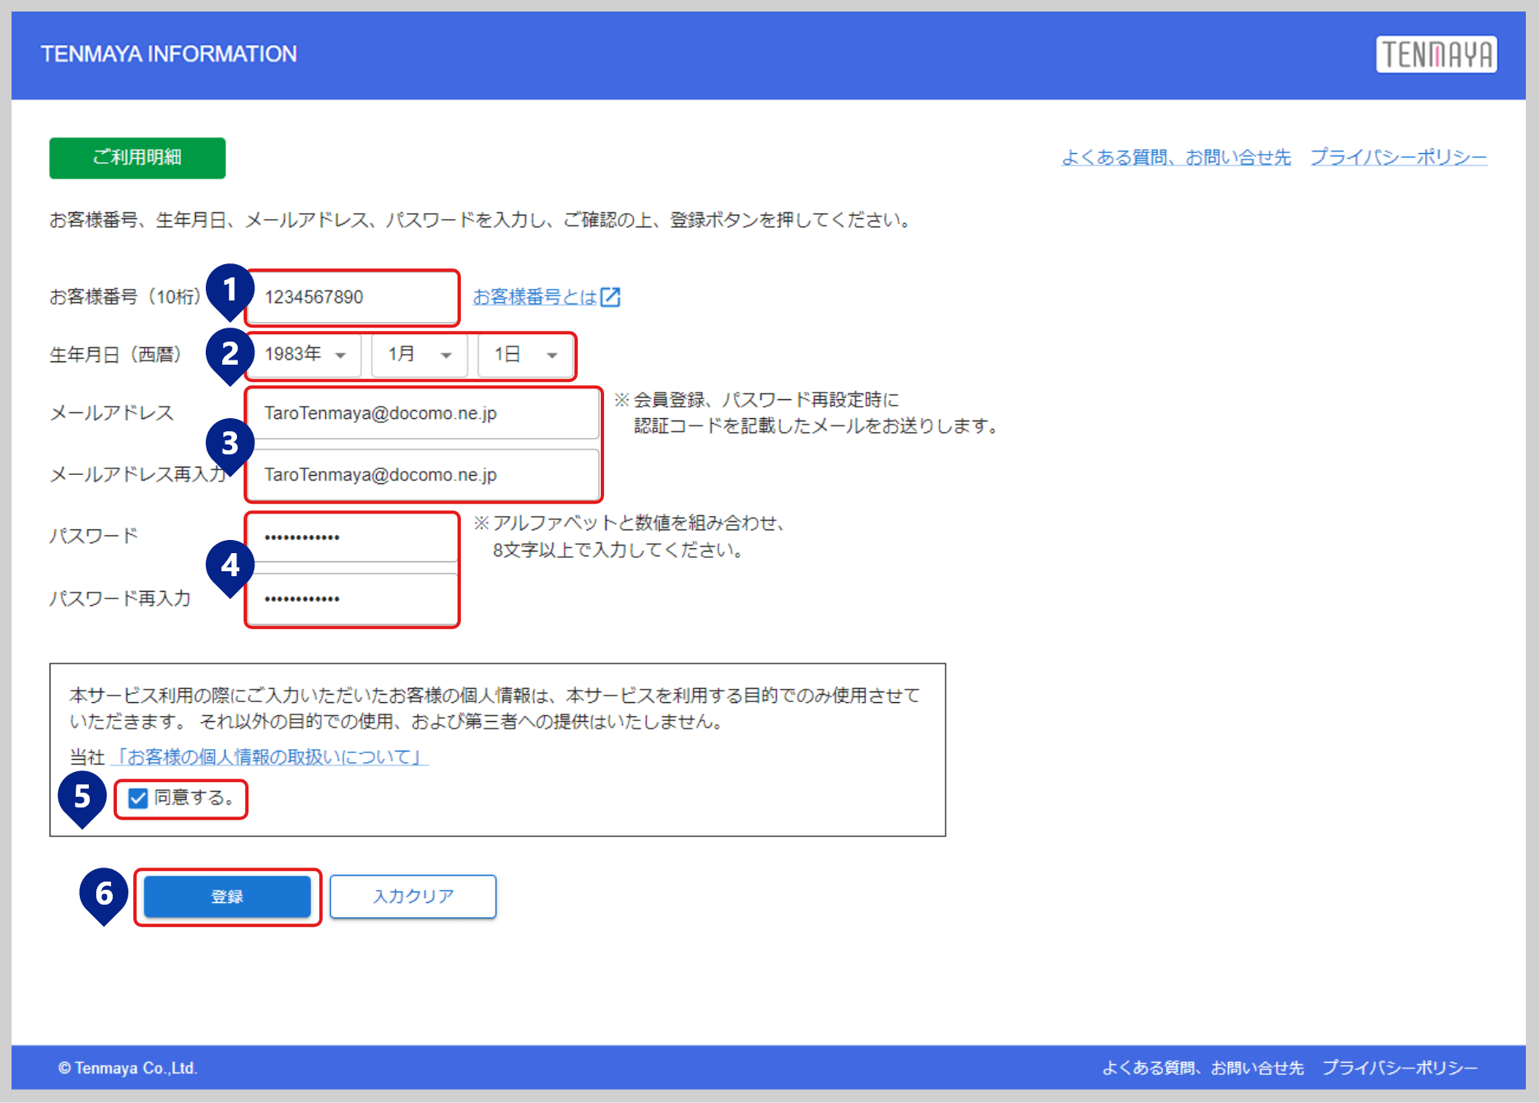Open the footer プライバシーポリシー link
1539x1103 pixels.
[1400, 1068]
